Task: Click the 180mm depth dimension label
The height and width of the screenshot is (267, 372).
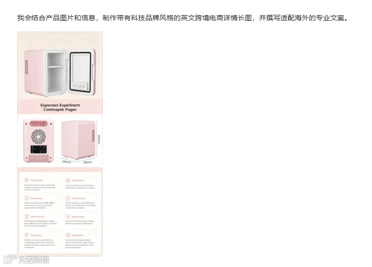Action: [87, 162]
